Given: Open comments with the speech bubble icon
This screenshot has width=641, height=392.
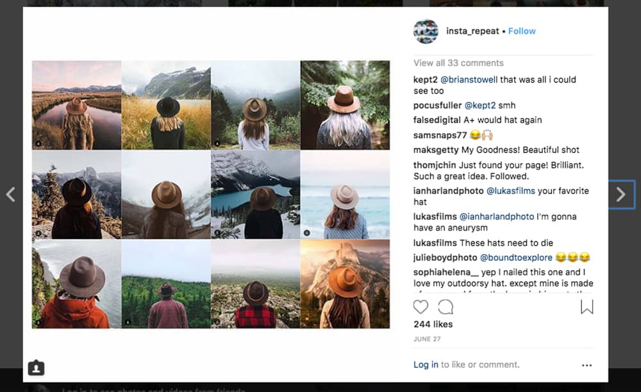Looking at the screenshot, I should pyautogui.click(x=445, y=307).
